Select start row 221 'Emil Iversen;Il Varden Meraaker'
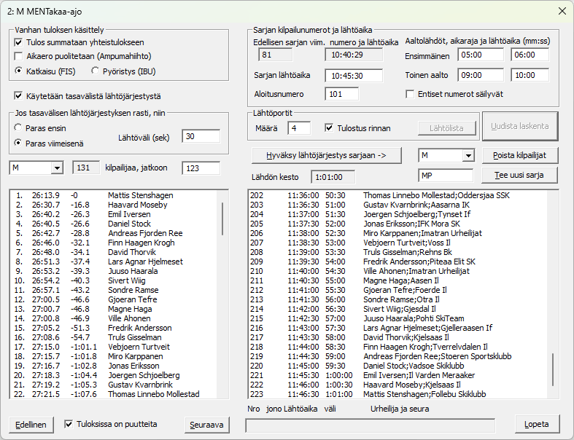 tap(398, 375)
